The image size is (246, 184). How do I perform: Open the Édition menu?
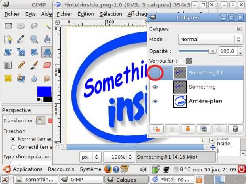click(x=86, y=14)
